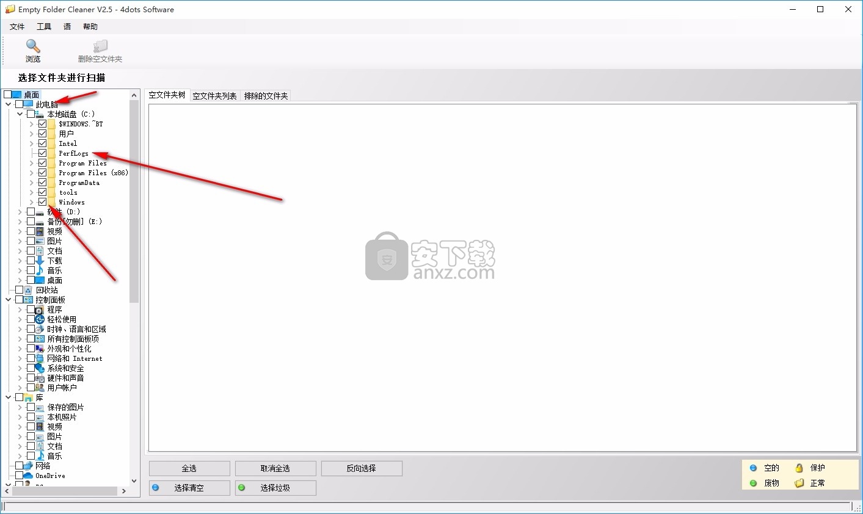Image resolution: width=863 pixels, height=514 pixels.
Task: Open the 文件 menu
Action: (x=17, y=27)
